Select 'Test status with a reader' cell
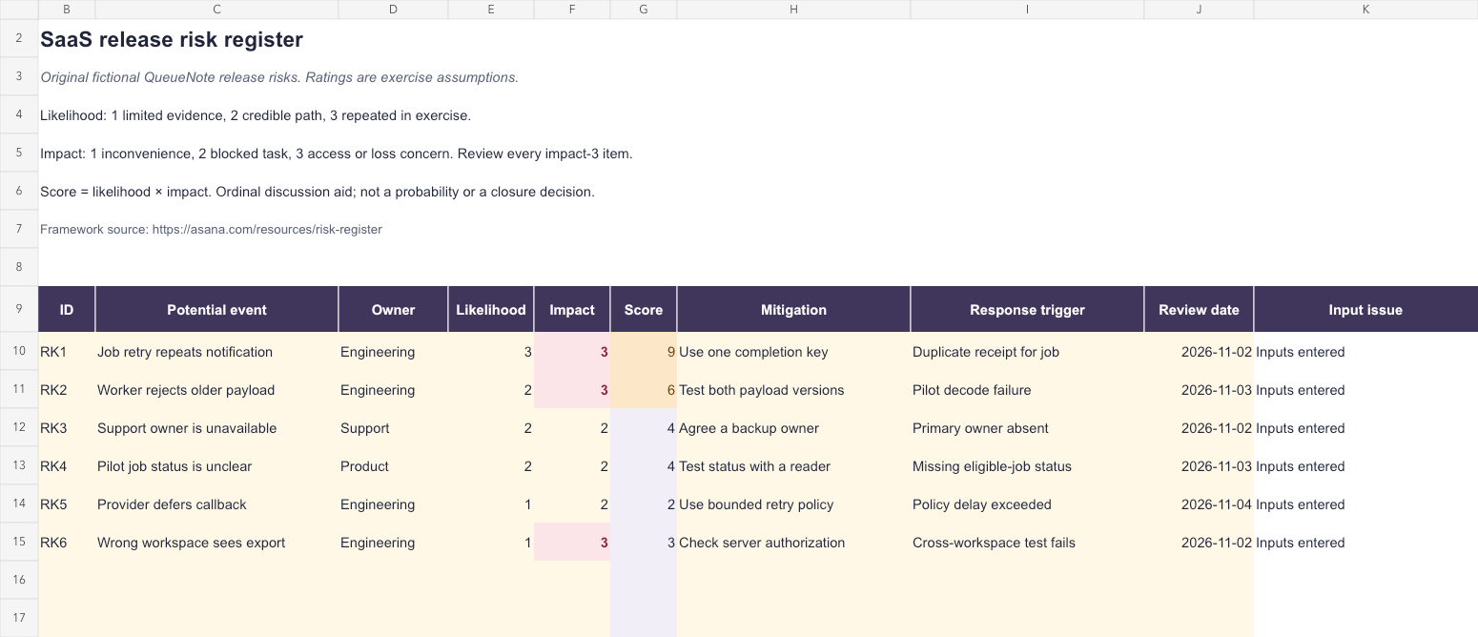The height and width of the screenshot is (637, 1478). 793,466
